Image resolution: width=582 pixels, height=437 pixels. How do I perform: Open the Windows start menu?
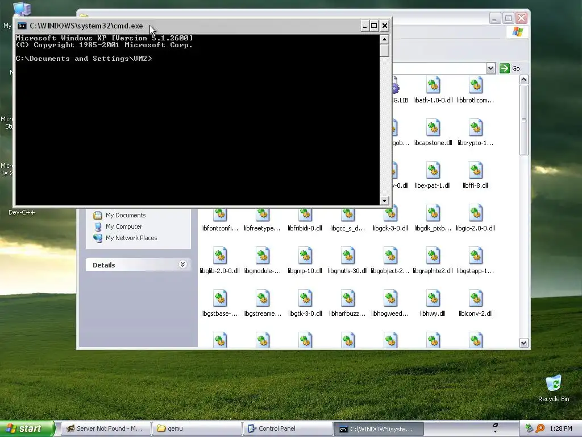point(27,428)
